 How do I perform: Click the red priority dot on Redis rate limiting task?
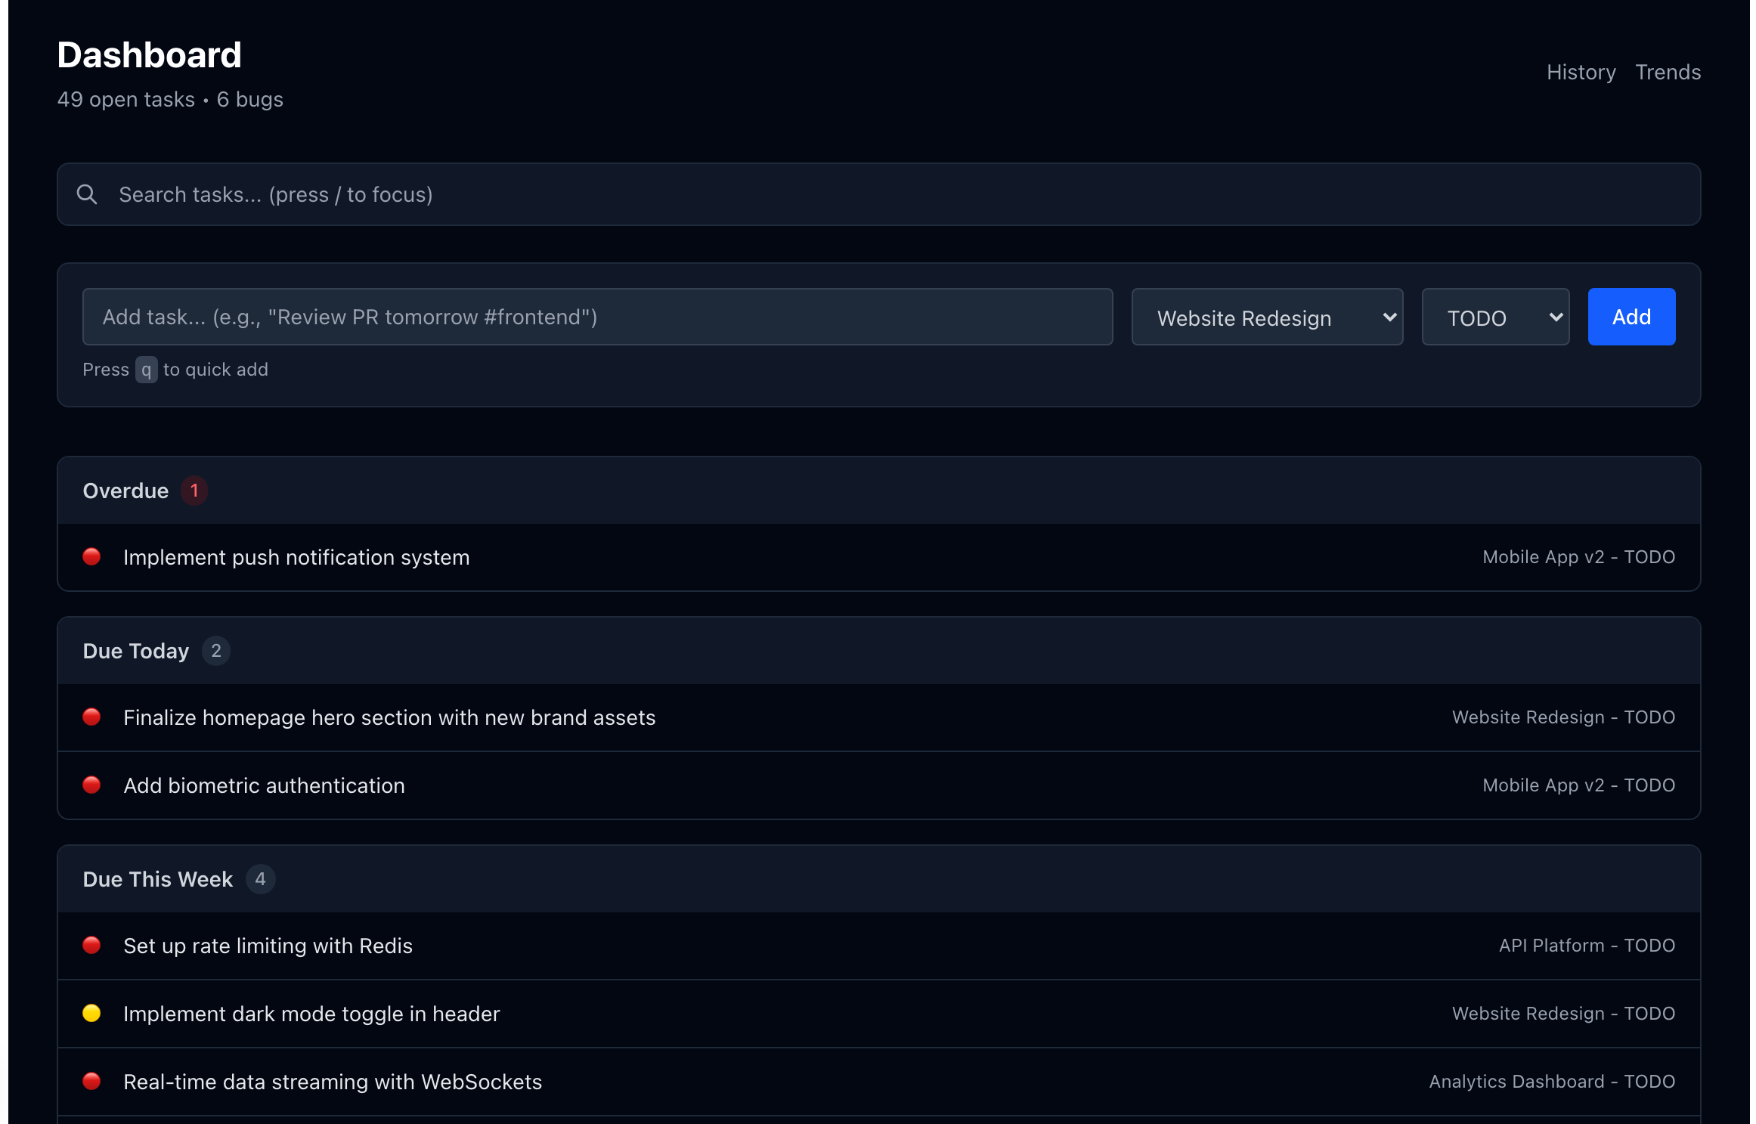click(x=91, y=945)
